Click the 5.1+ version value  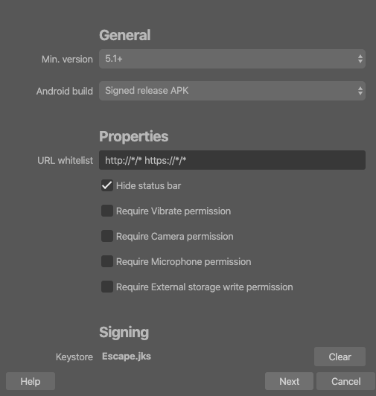114,59
